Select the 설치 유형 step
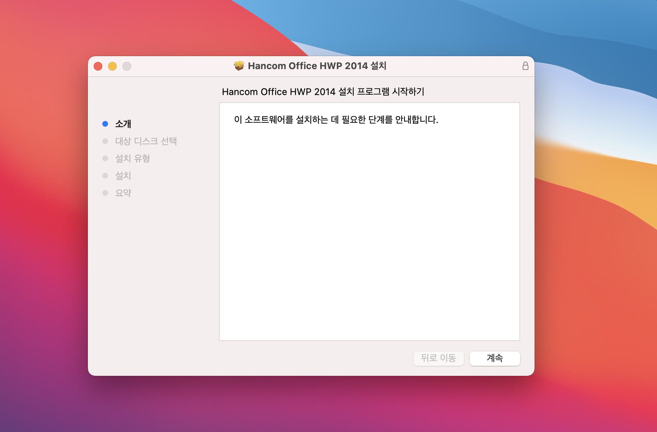The width and height of the screenshot is (657, 432). [132, 158]
